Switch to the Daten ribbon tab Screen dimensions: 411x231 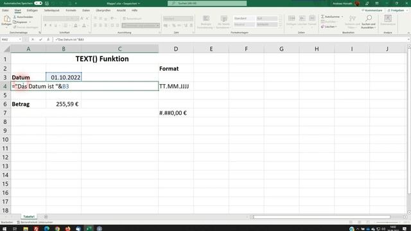pos(86,10)
